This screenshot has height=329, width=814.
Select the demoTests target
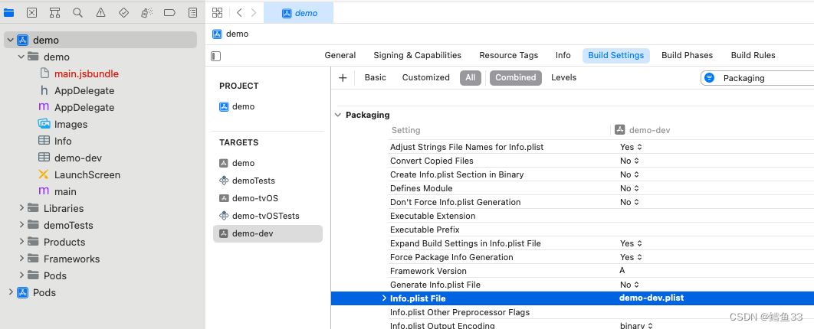253,181
